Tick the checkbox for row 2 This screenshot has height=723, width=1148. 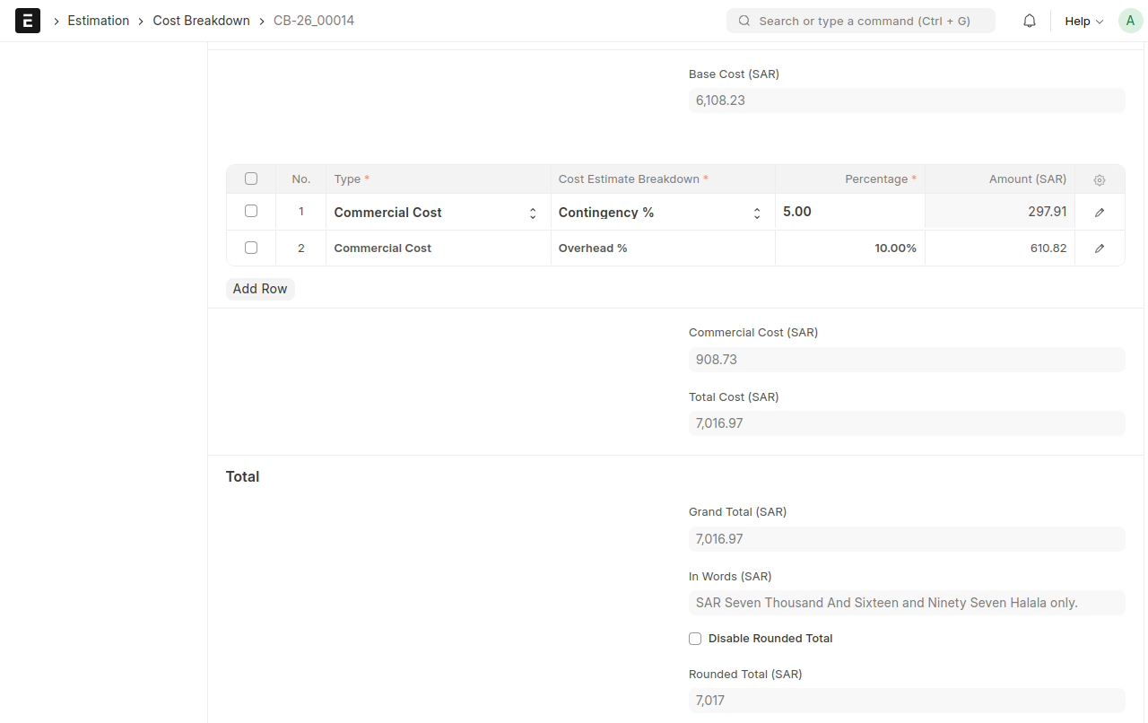pos(251,248)
